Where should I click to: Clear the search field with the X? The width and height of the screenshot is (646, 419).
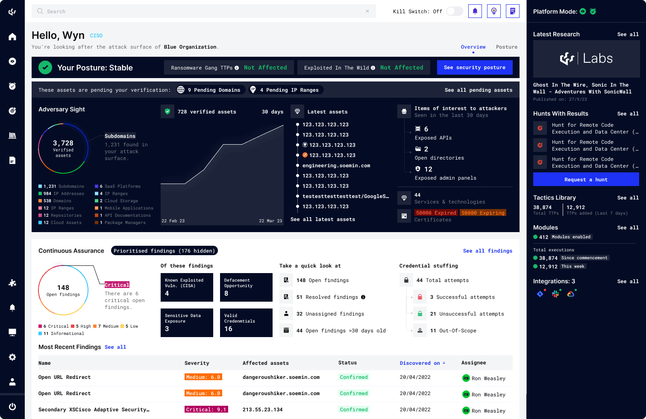[367, 11]
